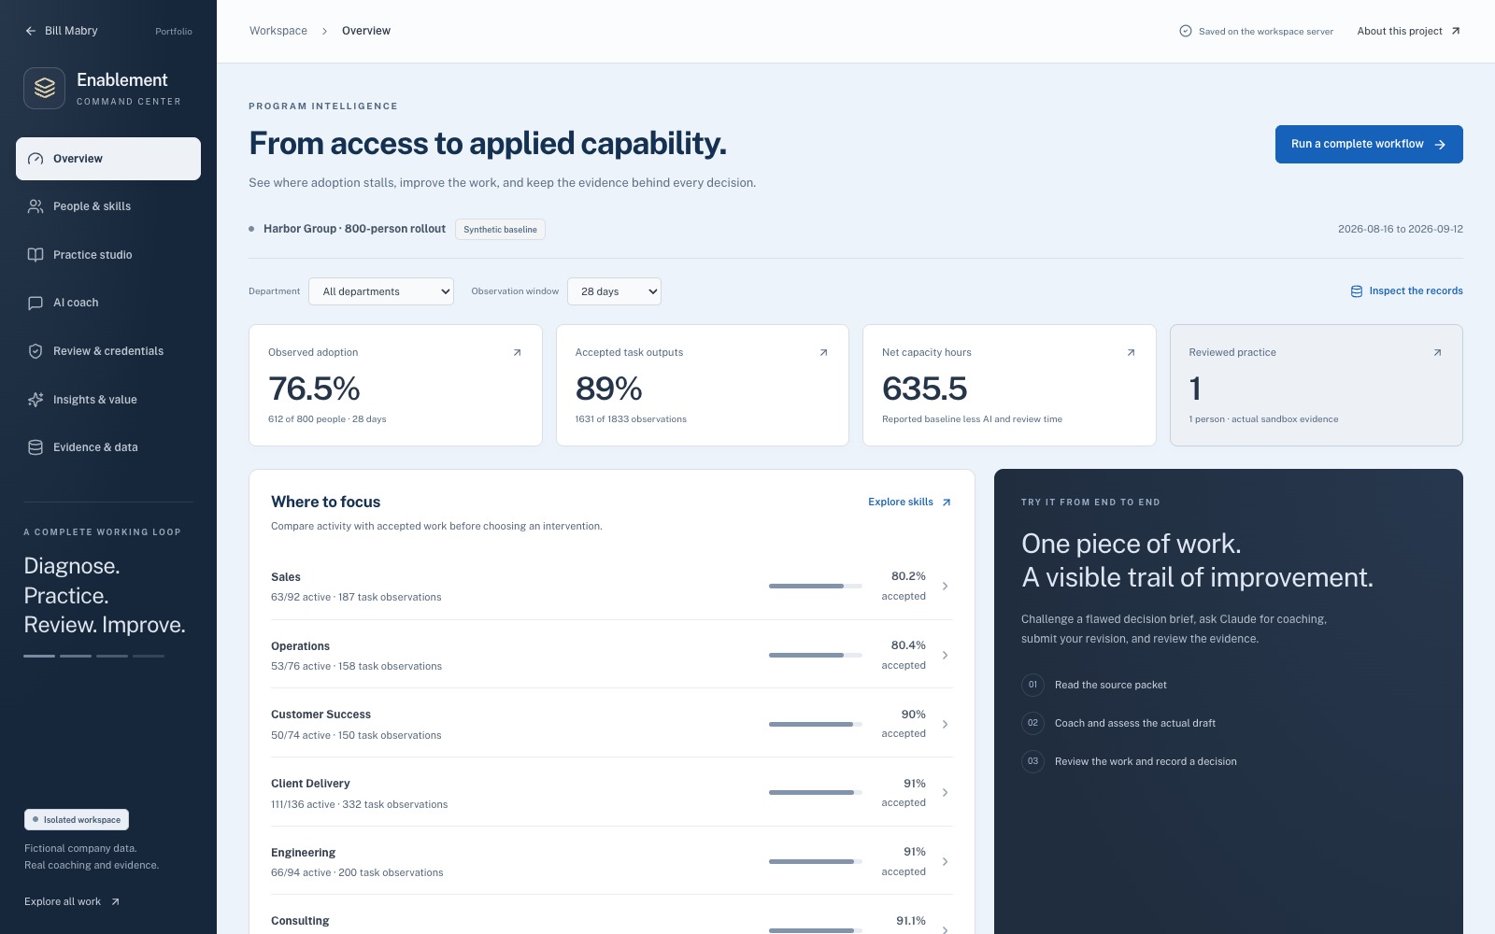The height and width of the screenshot is (934, 1495).
Task: Click the Practice studio book icon
Action: tap(36, 255)
